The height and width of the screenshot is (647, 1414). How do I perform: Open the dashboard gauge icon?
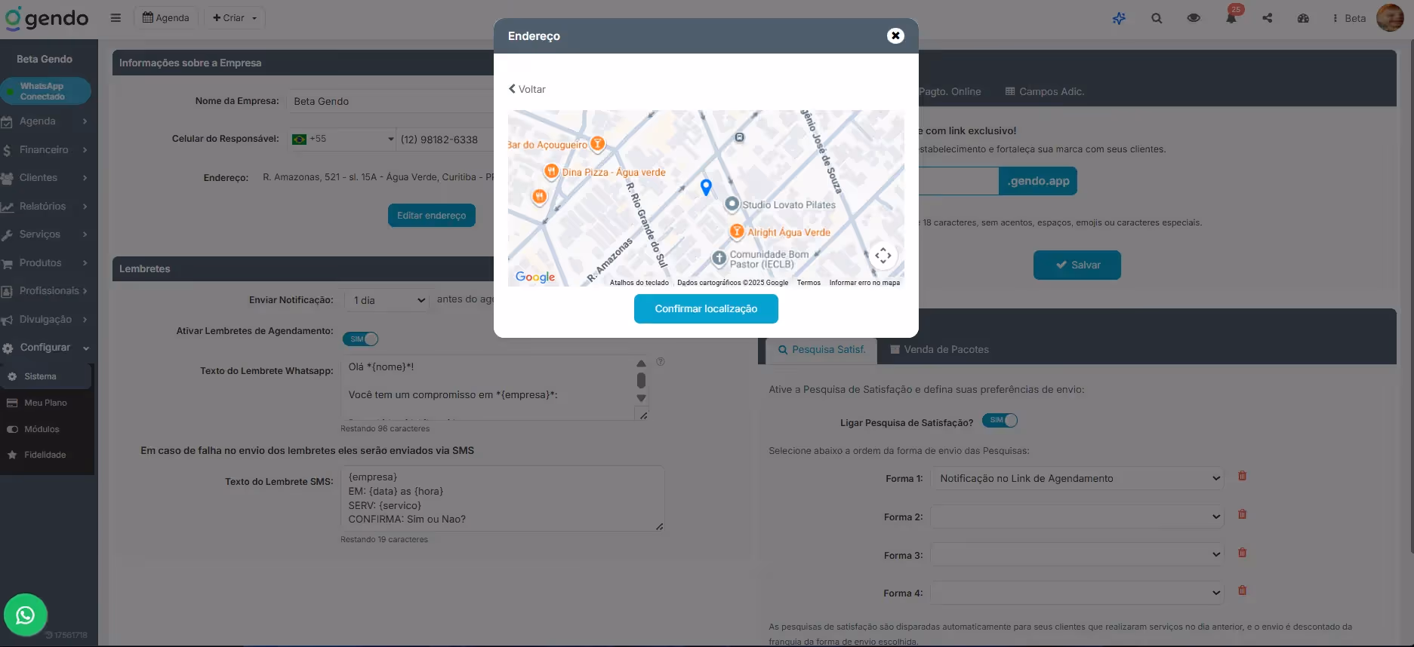(1303, 18)
